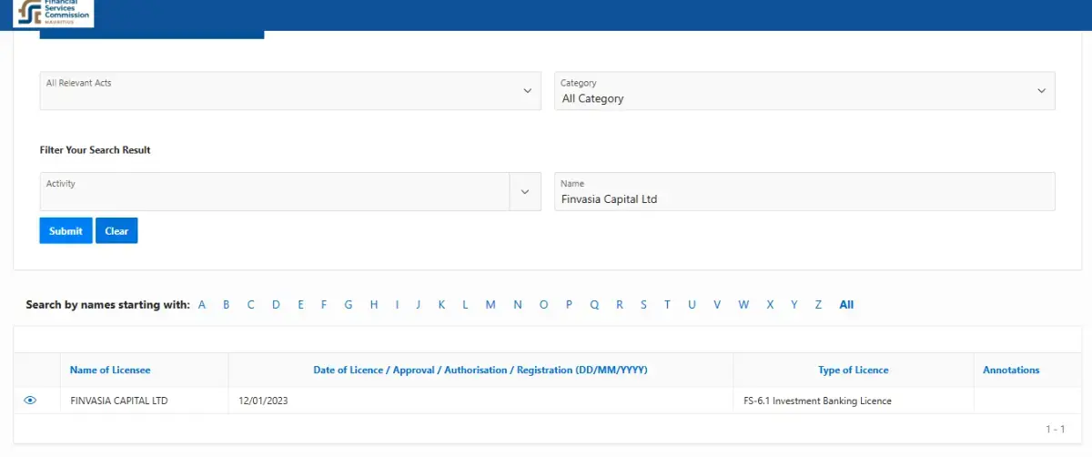Filter names starting with F
Viewport: 1092px width, 457px height.
pos(324,305)
